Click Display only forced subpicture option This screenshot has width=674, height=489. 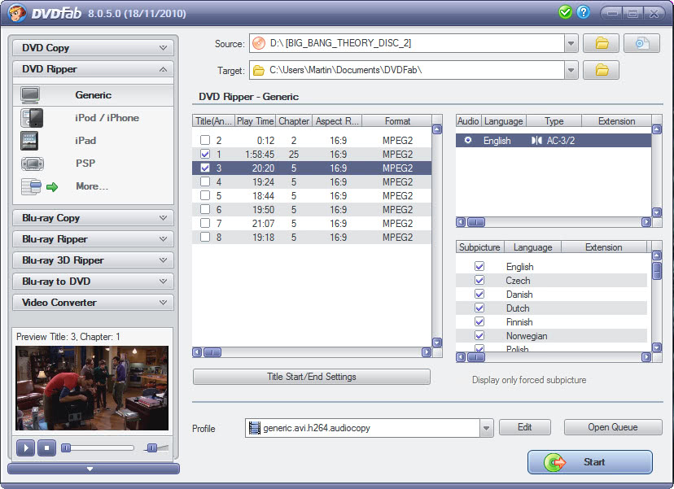[529, 380]
